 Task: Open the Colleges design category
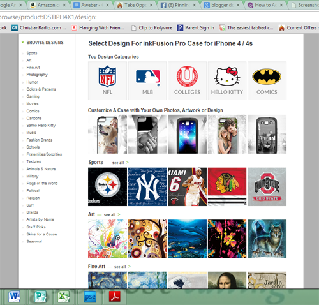coord(187,81)
